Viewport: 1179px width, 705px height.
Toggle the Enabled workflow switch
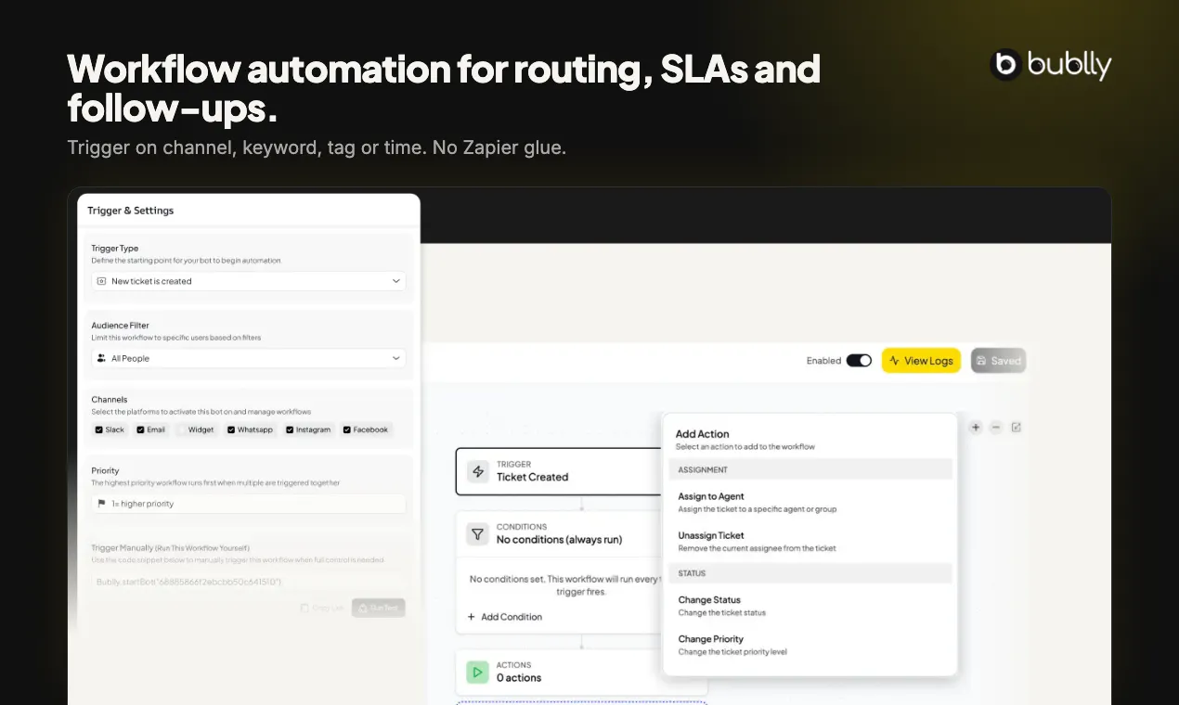(x=859, y=361)
